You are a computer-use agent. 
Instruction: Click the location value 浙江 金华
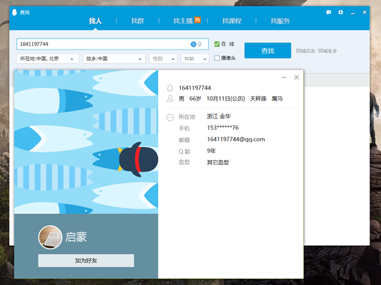(x=219, y=116)
